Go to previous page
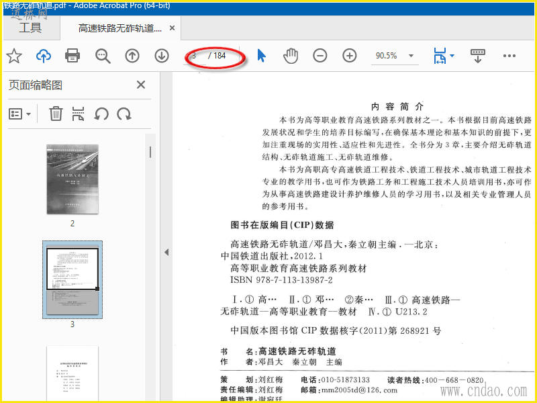Viewport: 537px width, 403px height. tap(132, 56)
